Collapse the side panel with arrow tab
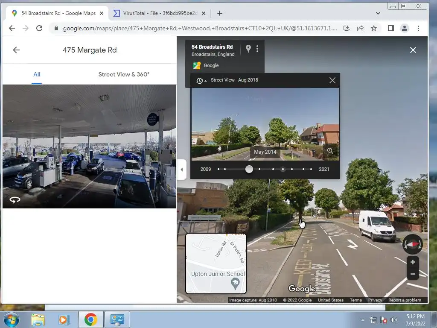This screenshot has width=437, height=328. 181,169
